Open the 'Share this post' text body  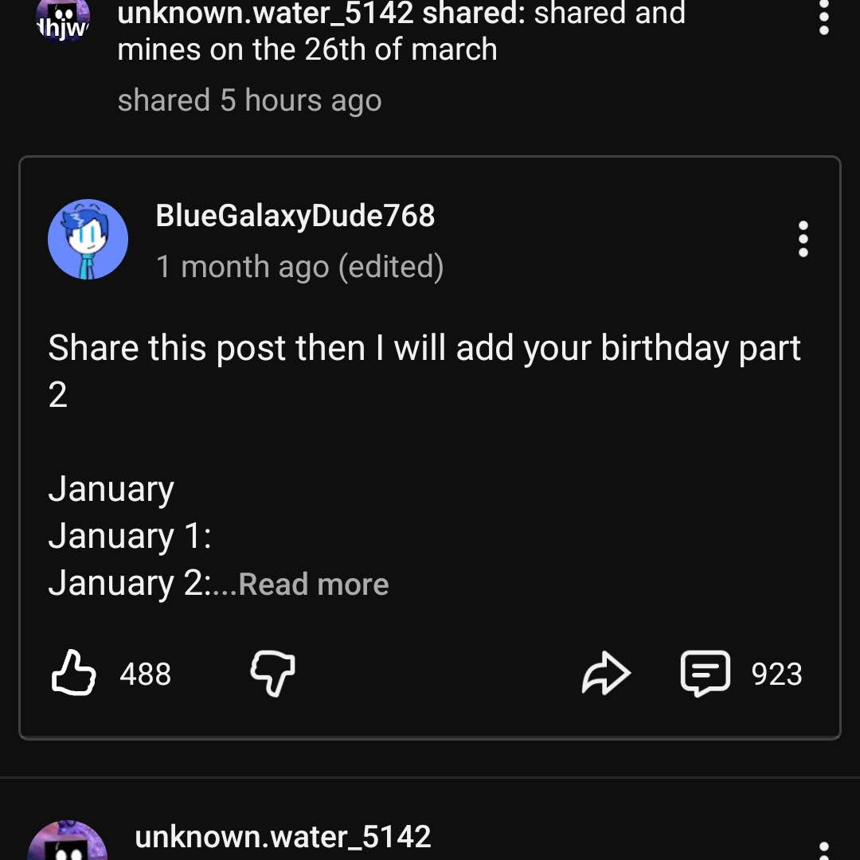(x=424, y=371)
